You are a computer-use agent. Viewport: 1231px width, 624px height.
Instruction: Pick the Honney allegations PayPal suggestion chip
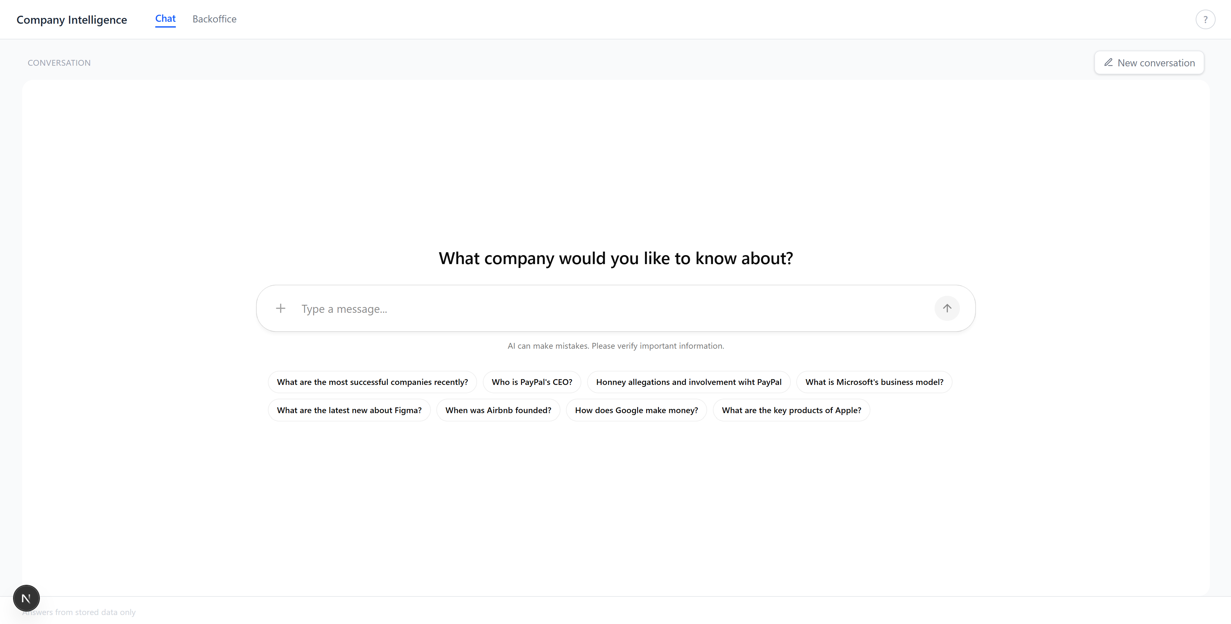(688, 382)
